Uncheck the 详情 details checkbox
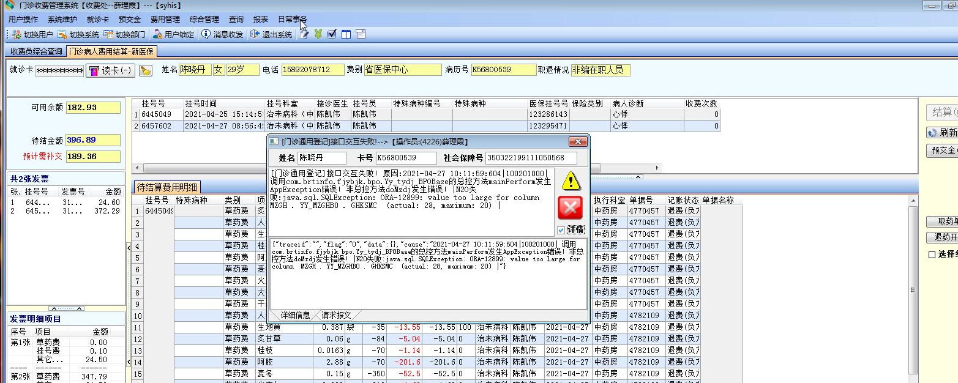 click(561, 230)
